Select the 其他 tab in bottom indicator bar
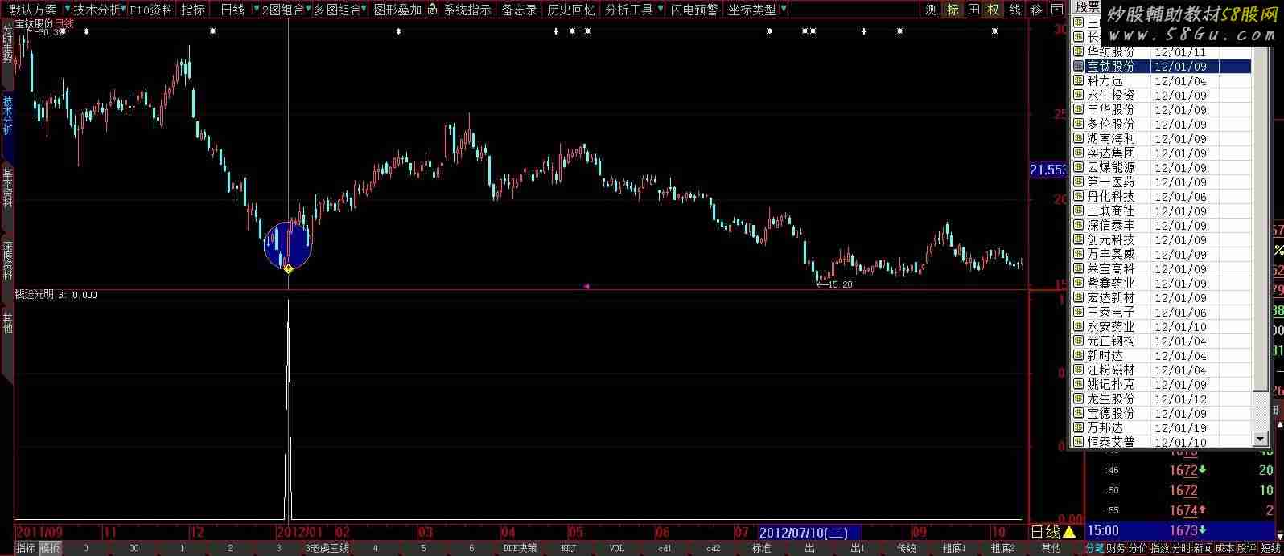The image size is (1284, 556). (1051, 549)
